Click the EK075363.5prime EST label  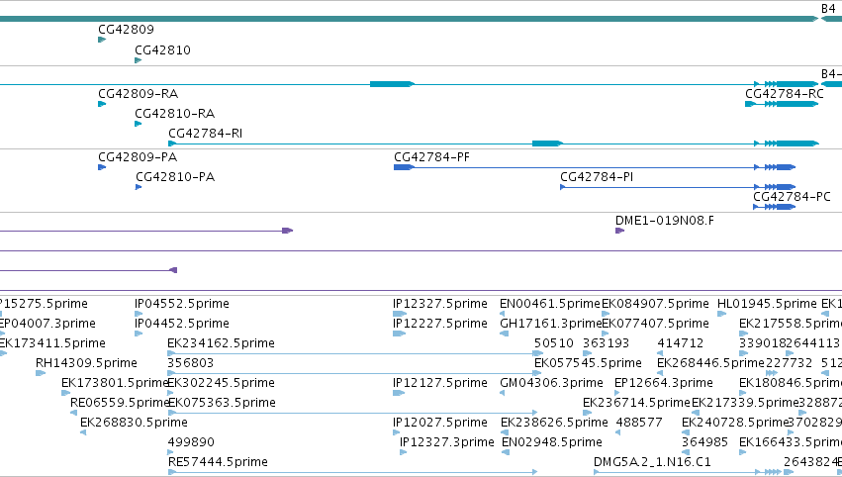click(x=222, y=403)
